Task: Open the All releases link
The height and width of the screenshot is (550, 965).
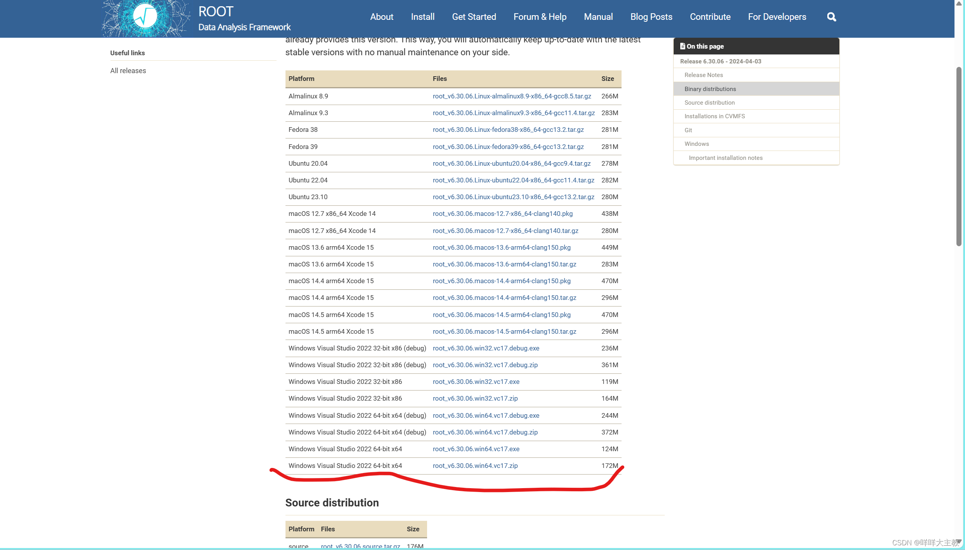Action: pos(128,71)
